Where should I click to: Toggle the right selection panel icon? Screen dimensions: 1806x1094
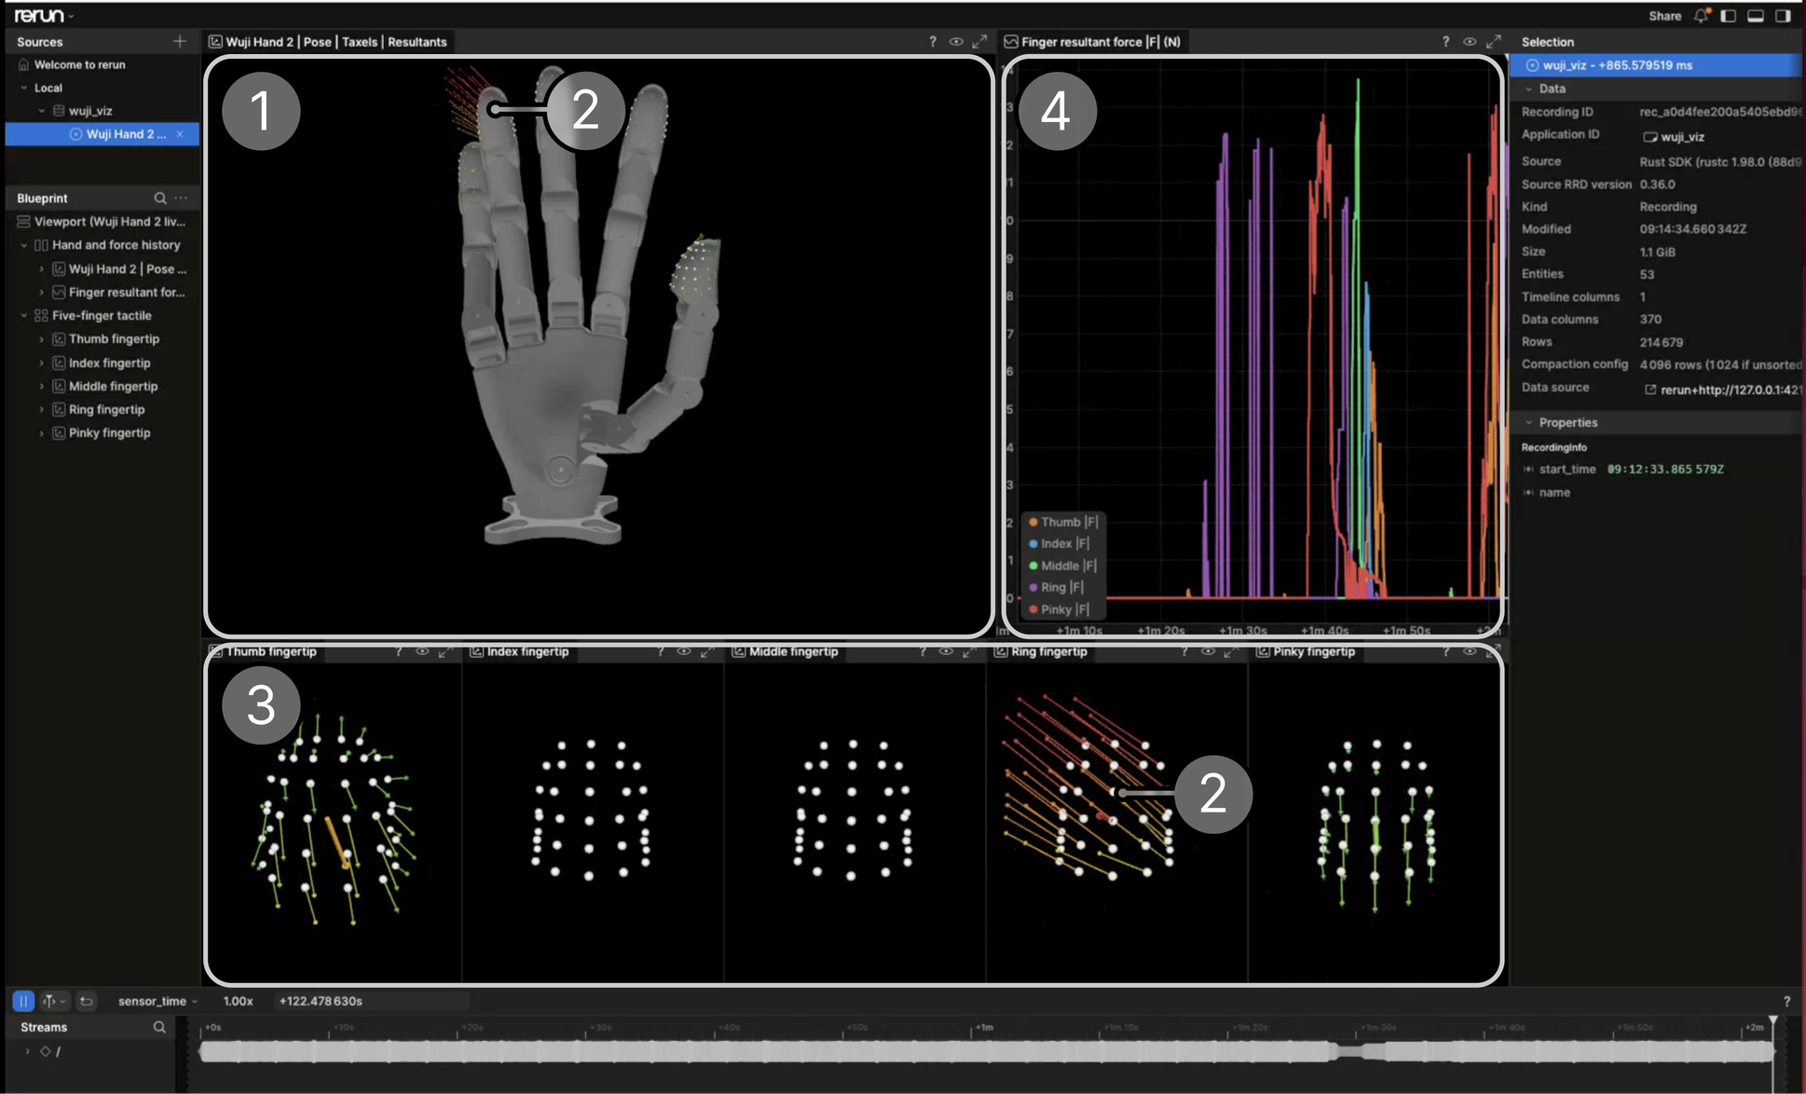[x=1783, y=16]
